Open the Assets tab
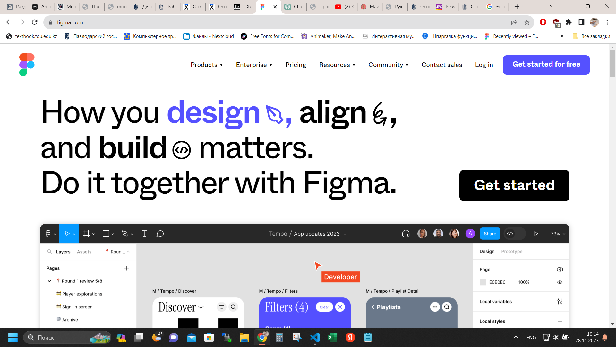This screenshot has height=347, width=616. point(84,252)
